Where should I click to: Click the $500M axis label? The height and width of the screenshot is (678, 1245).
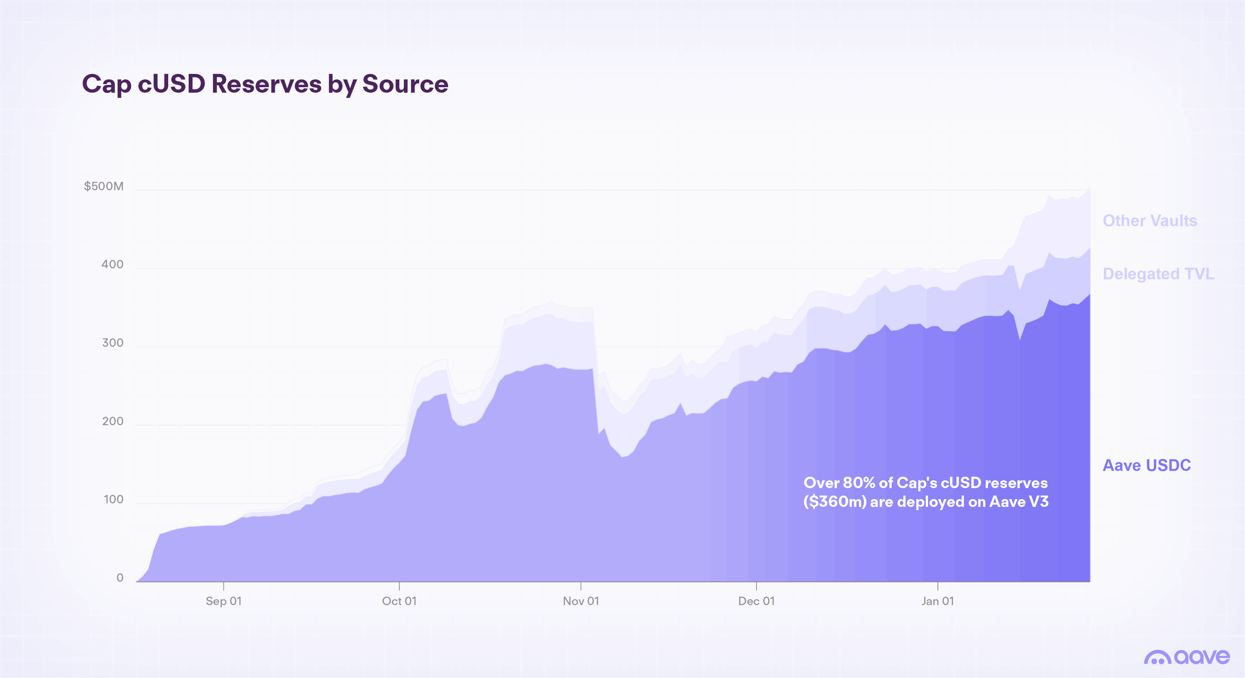pos(103,186)
